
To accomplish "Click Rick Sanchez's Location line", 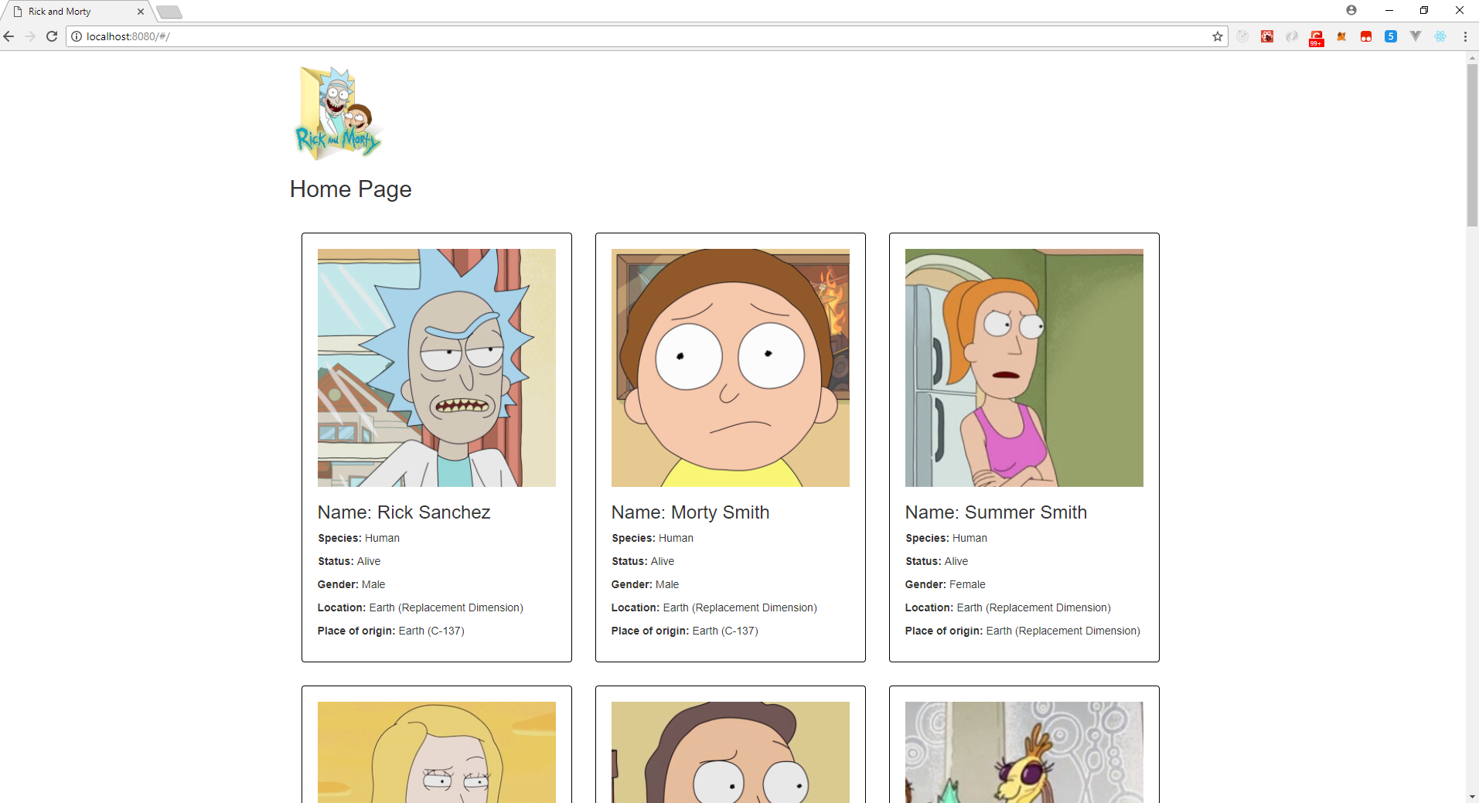I will (x=421, y=607).
